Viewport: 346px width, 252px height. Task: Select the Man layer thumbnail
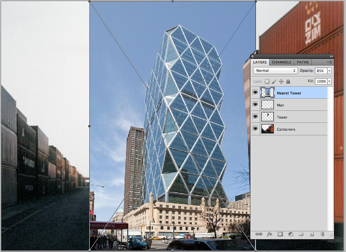pyautogui.click(x=268, y=105)
